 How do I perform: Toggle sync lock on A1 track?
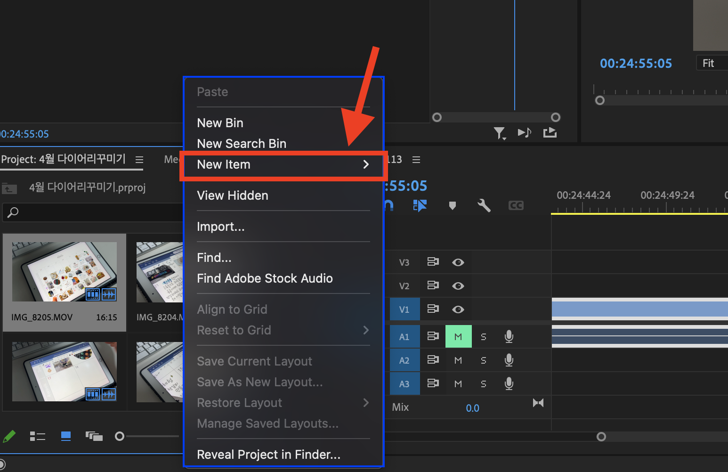pyautogui.click(x=433, y=336)
